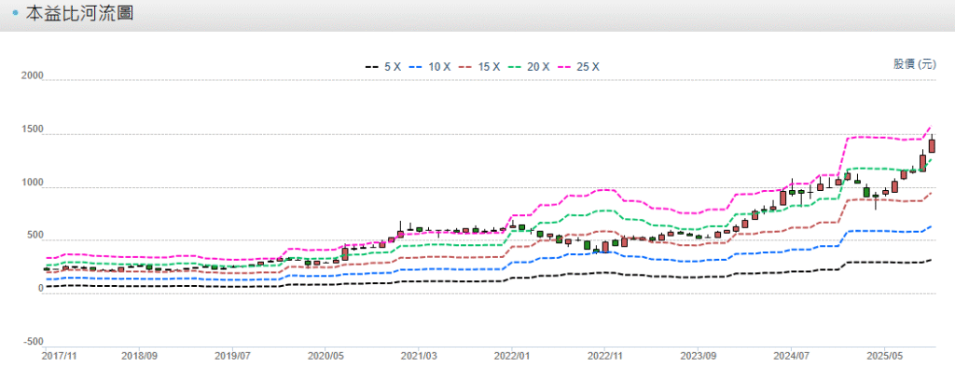Click the 2023/09 date axis label

(698, 356)
